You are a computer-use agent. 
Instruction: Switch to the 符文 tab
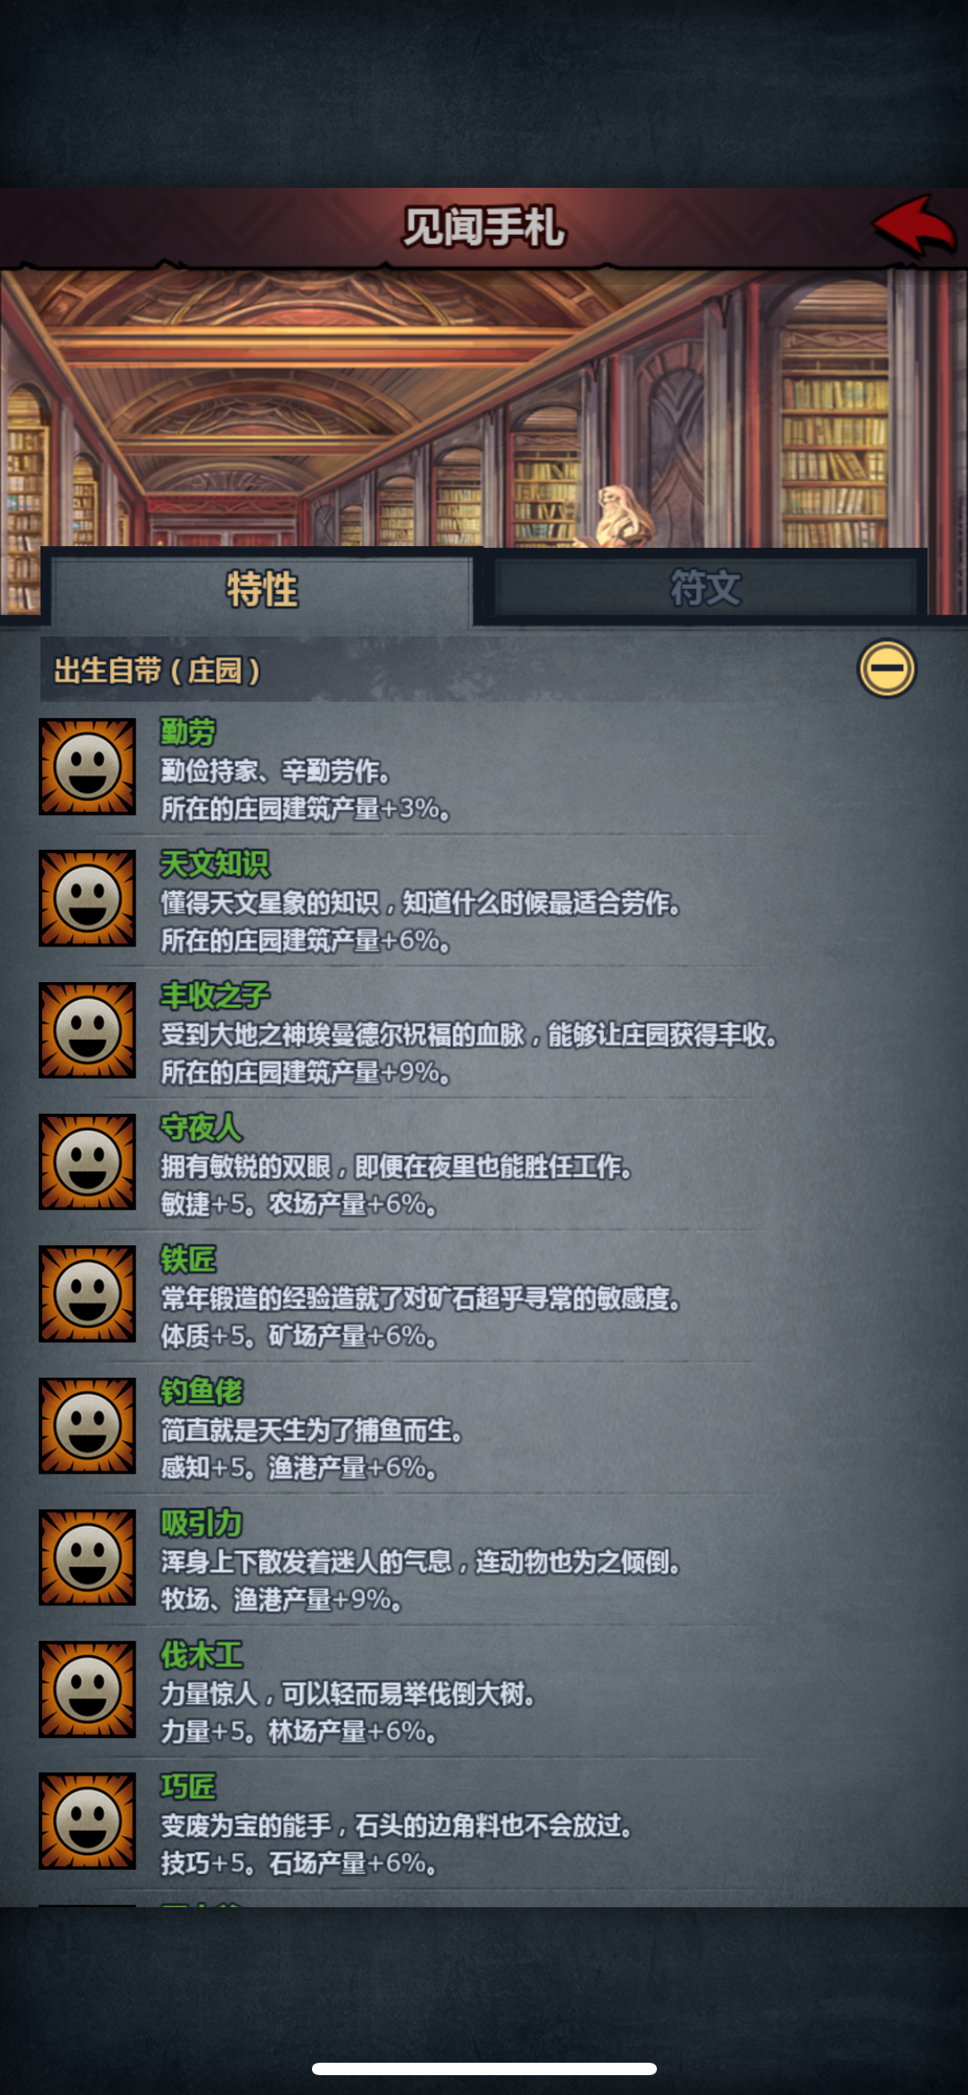(x=706, y=587)
